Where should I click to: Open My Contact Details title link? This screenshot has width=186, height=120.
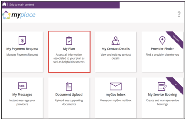[x=116, y=49]
